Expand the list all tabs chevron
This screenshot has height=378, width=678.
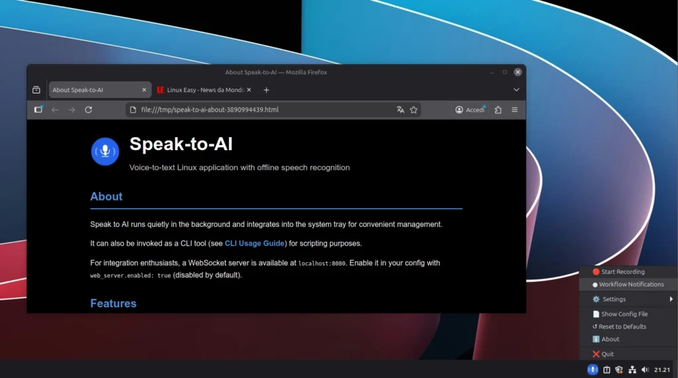pos(516,89)
